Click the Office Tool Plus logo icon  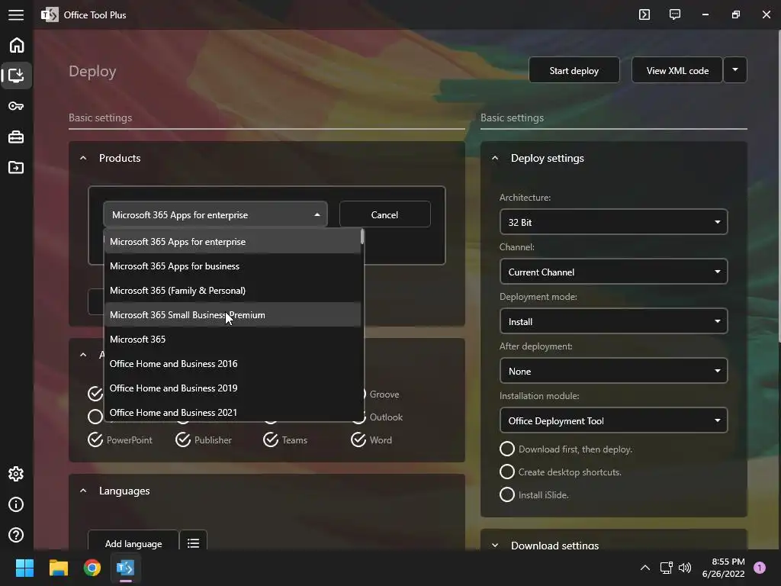pos(50,14)
